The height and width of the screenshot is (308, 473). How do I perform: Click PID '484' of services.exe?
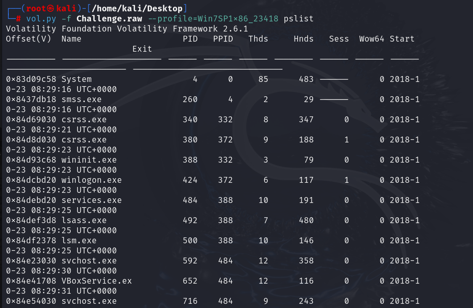pos(190,200)
